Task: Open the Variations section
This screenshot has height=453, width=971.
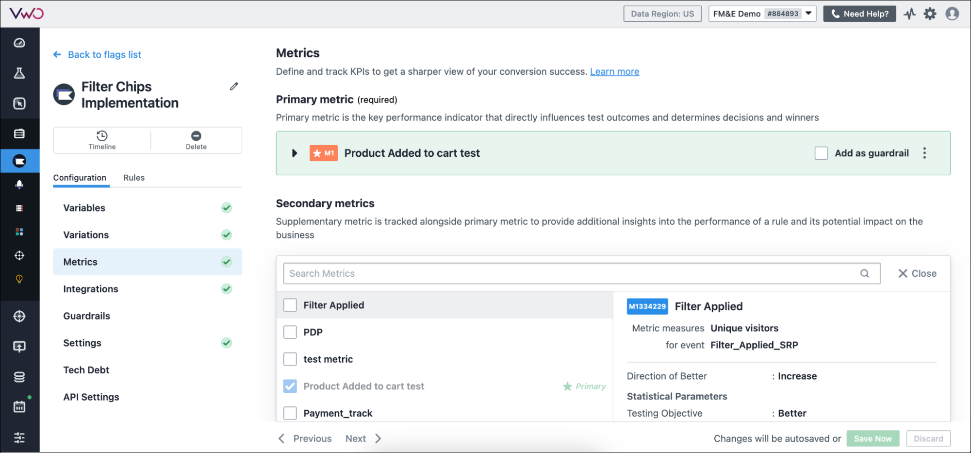Action: (148, 235)
